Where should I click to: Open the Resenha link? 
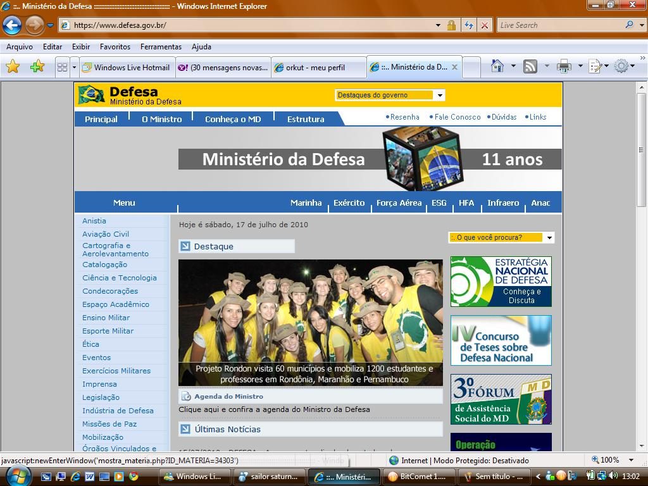pos(404,117)
